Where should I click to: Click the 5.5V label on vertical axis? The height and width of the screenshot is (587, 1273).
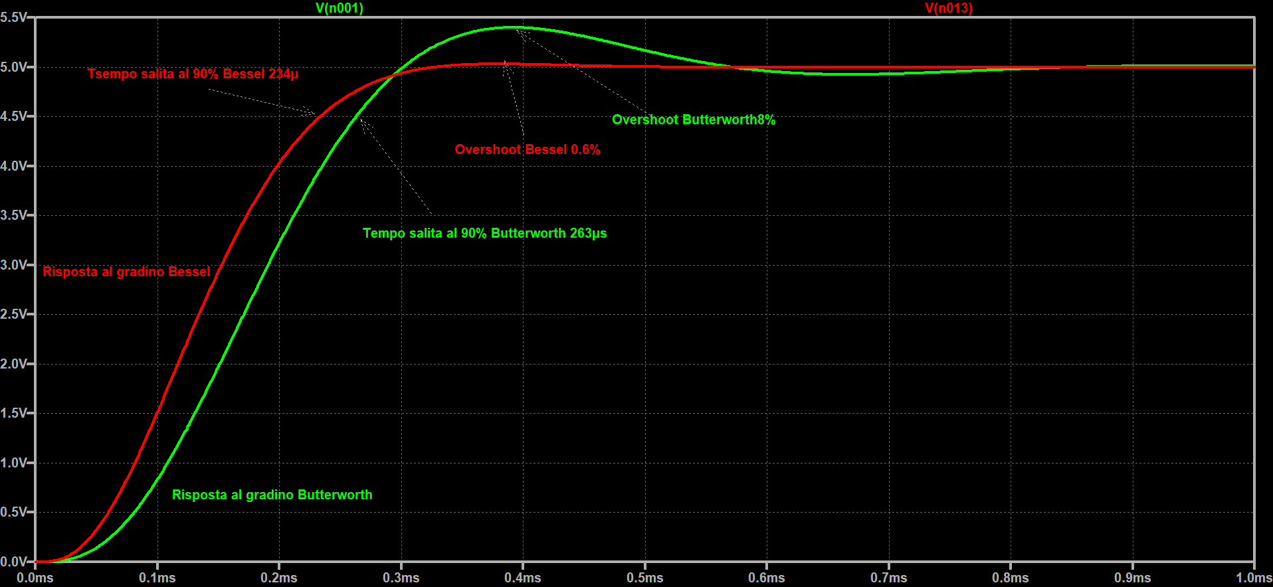pyautogui.click(x=13, y=18)
